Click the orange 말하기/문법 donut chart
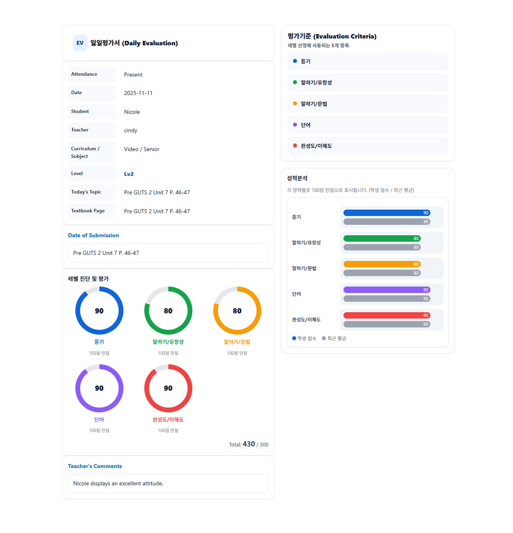This screenshot has height=533, width=513. (237, 311)
